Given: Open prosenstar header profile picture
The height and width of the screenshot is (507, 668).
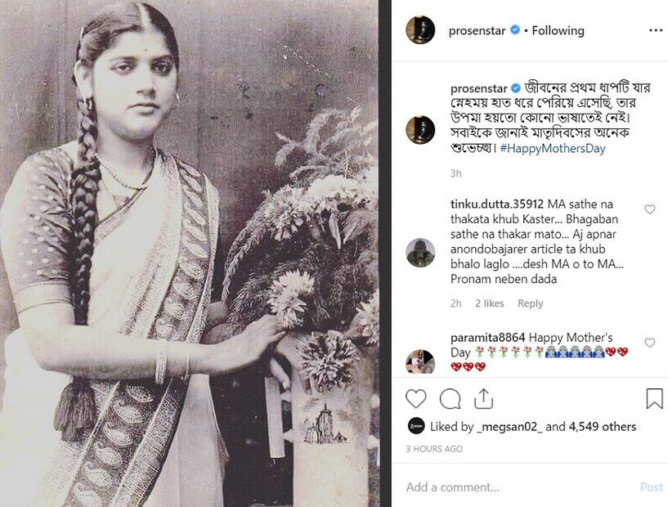Looking at the screenshot, I should click(x=420, y=30).
